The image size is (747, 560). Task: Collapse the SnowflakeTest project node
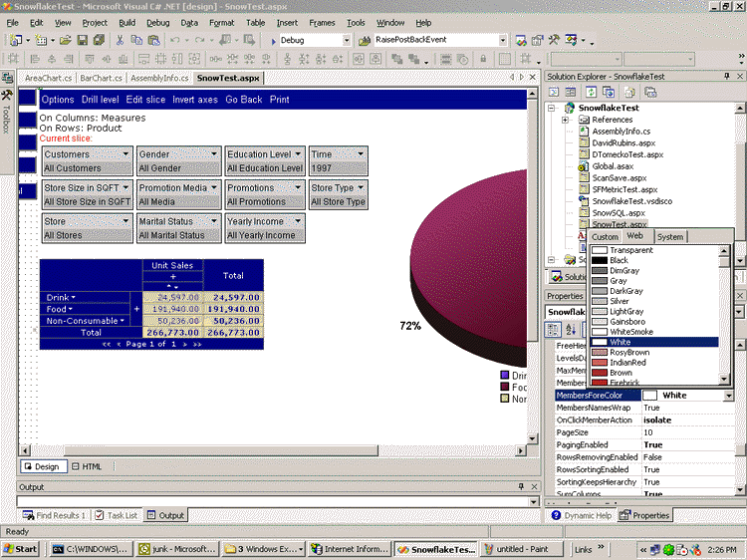click(x=552, y=109)
